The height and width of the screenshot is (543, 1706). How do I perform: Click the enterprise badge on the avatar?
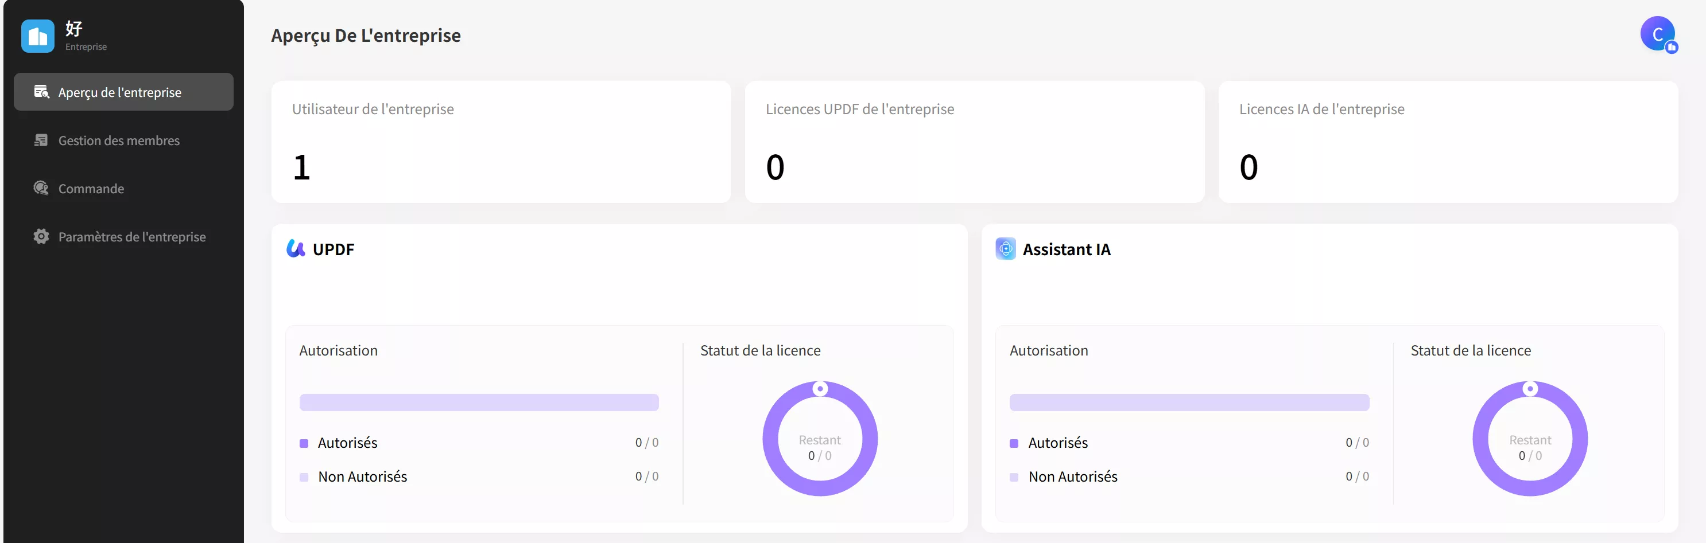coord(1672,48)
